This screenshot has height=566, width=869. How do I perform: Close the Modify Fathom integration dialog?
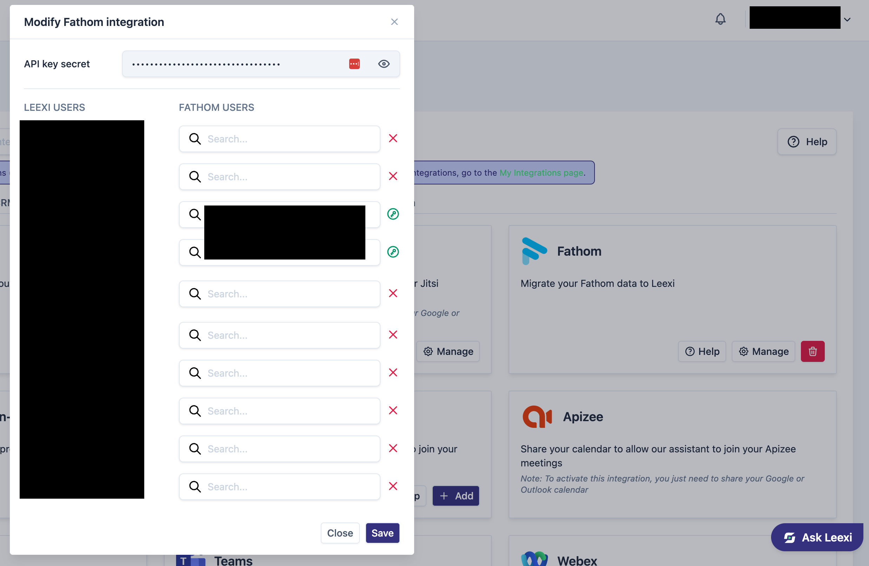point(394,22)
